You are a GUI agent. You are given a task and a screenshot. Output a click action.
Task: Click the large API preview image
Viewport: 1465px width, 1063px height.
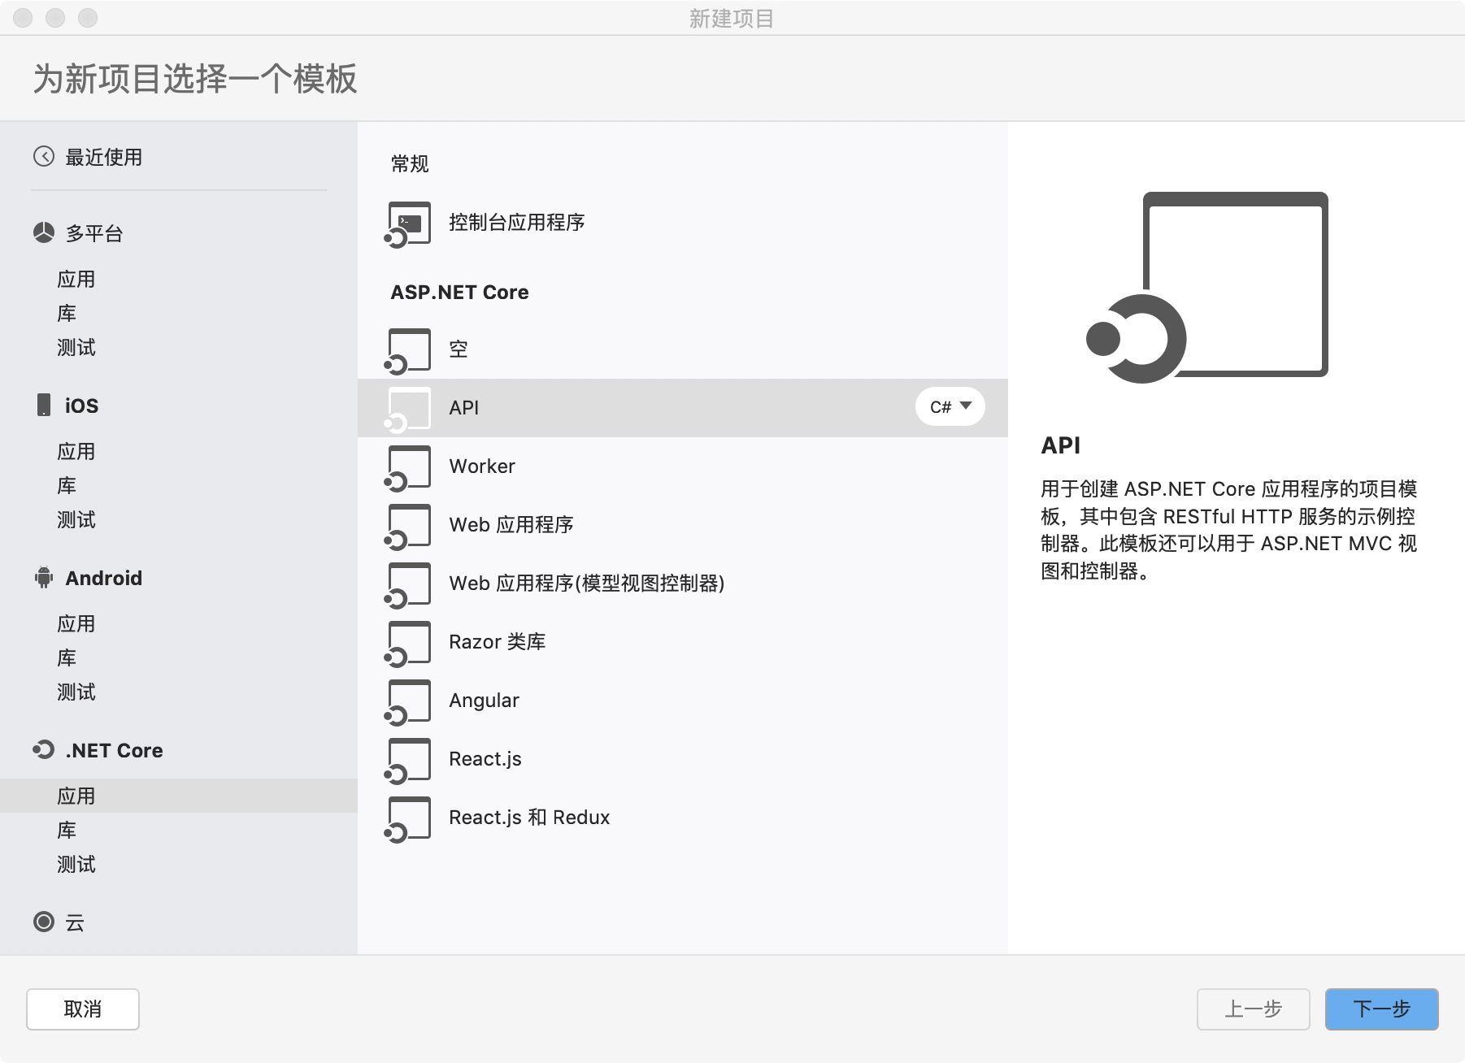pos(1207,288)
